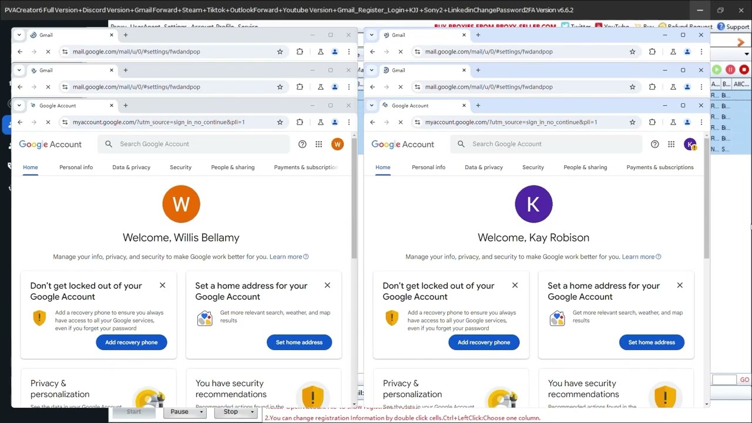752x423 pixels.
Task: Go back in top-left Gmail window
Action: (20, 52)
